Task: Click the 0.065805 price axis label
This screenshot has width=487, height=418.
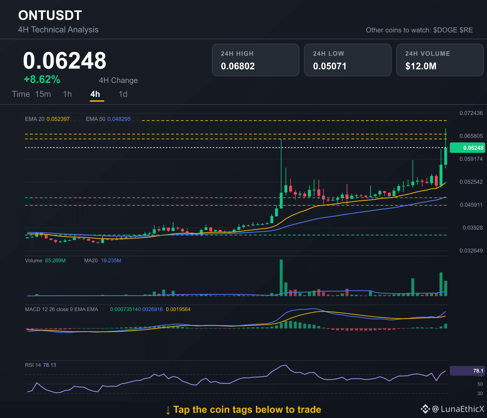Action: [x=471, y=136]
